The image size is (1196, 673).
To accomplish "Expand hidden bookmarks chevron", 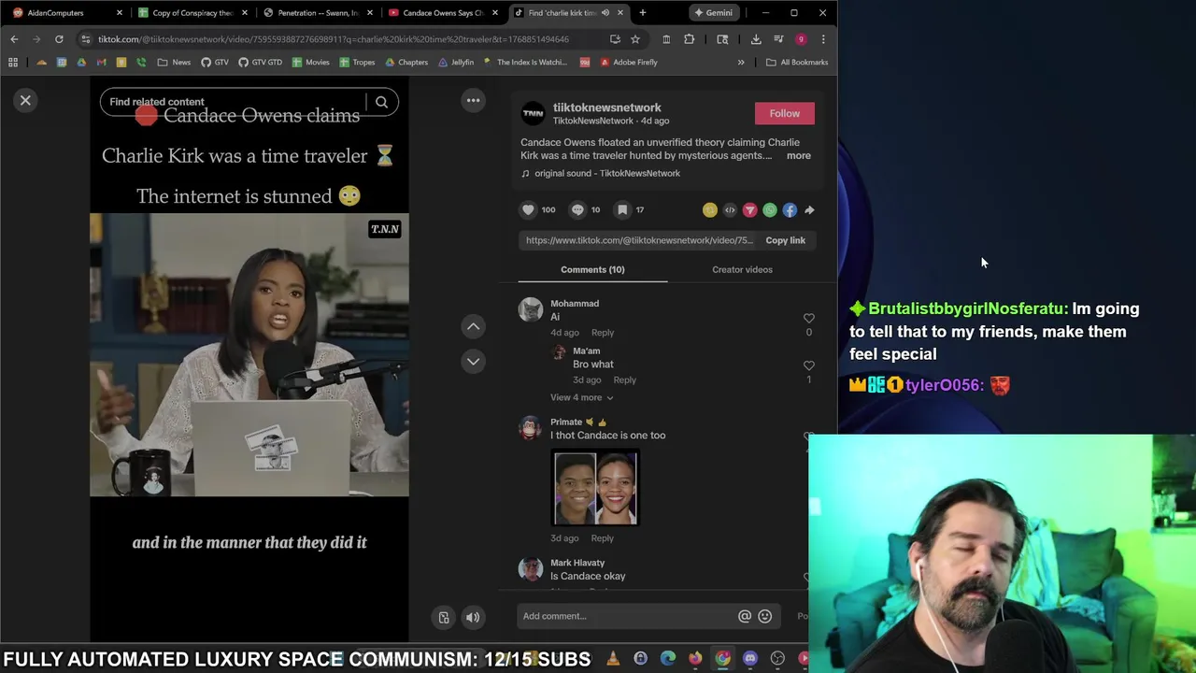I will pyautogui.click(x=741, y=63).
